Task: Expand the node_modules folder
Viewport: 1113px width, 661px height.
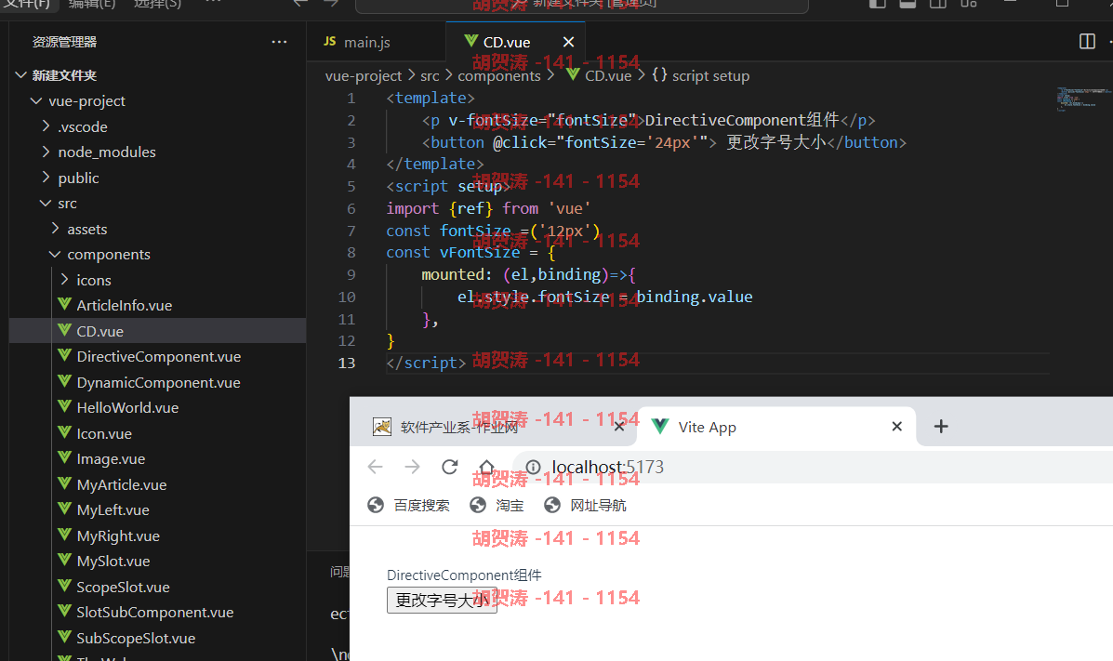Action: [x=157, y=152]
